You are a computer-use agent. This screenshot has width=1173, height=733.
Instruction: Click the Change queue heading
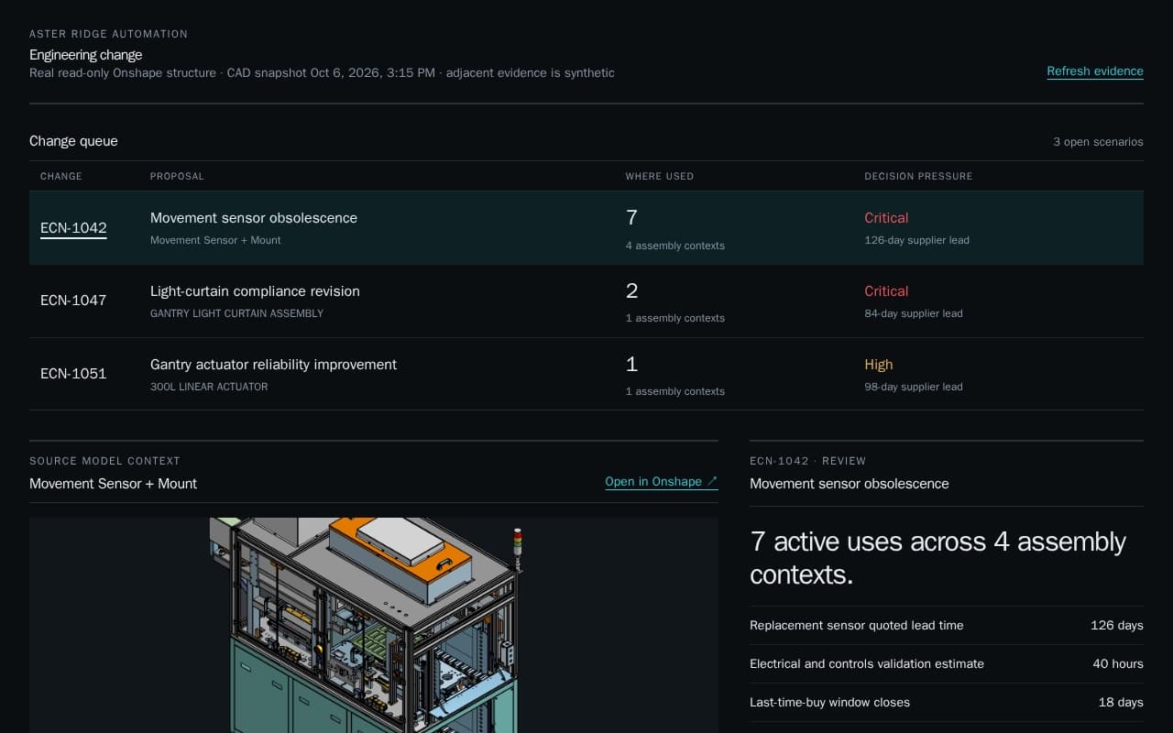[73, 141]
